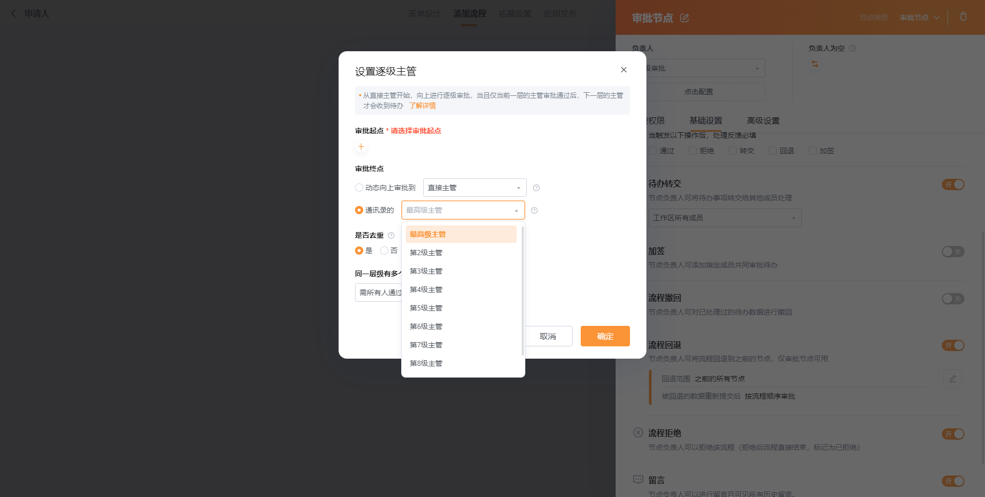Open the 工作区所有成员 dropdown
This screenshot has width=985, height=497.
pos(725,218)
